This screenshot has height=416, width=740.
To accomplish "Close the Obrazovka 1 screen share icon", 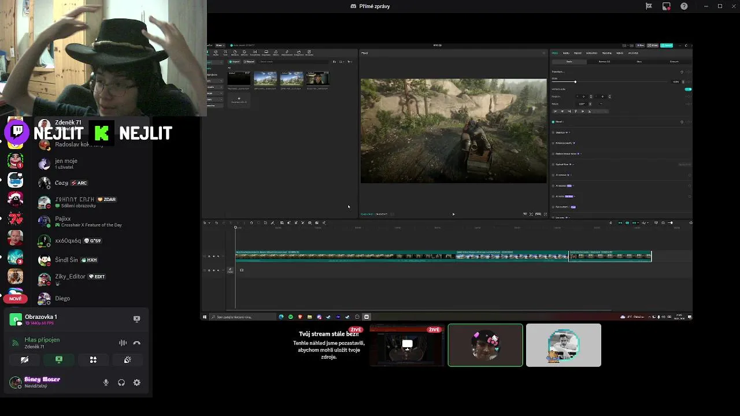I will tap(136, 318).
